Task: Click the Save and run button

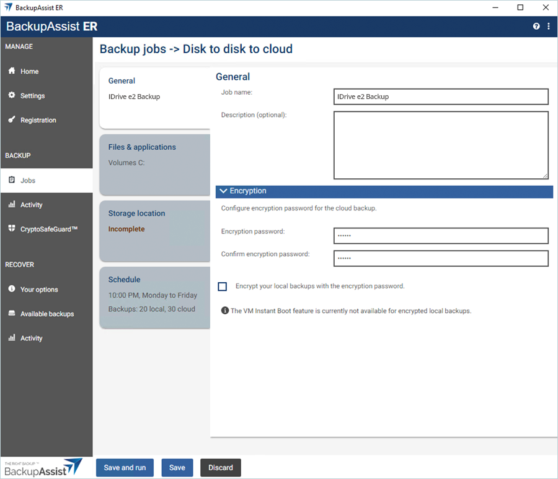Action: tap(125, 468)
